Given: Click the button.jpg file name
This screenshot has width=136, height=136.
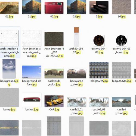Looking at the screenshot, I should (32, 110).
